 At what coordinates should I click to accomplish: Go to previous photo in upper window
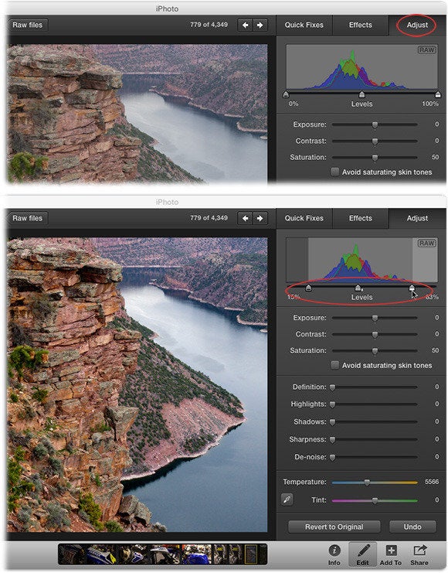coord(245,25)
